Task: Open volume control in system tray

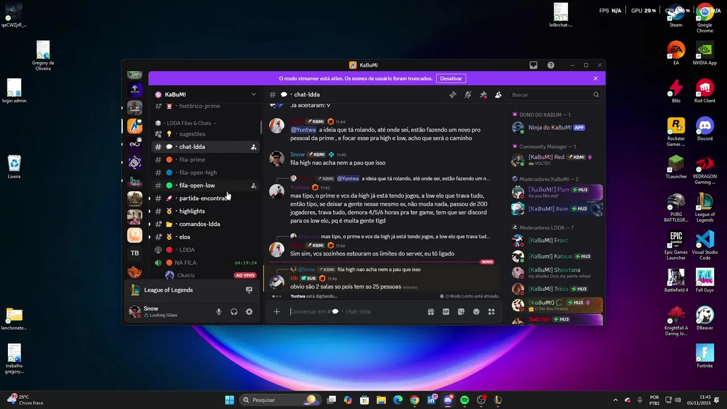Action: coord(678,400)
